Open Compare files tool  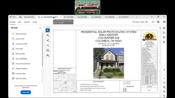[19, 73]
